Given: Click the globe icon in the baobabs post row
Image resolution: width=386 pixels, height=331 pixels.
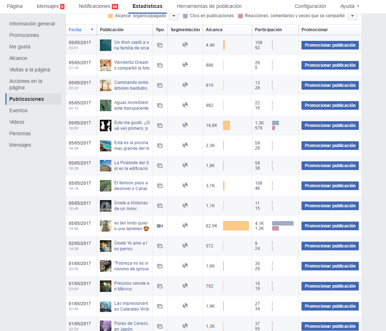Looking at the screenshot, I should (185, 85).
